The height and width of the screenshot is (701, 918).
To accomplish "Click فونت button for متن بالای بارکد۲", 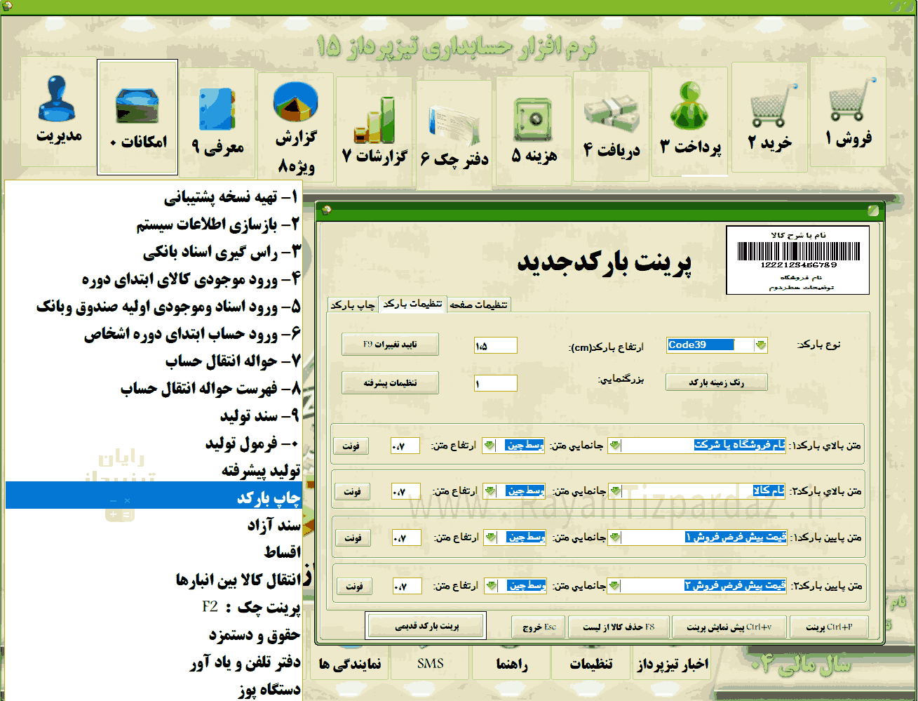I will (352, 491).
